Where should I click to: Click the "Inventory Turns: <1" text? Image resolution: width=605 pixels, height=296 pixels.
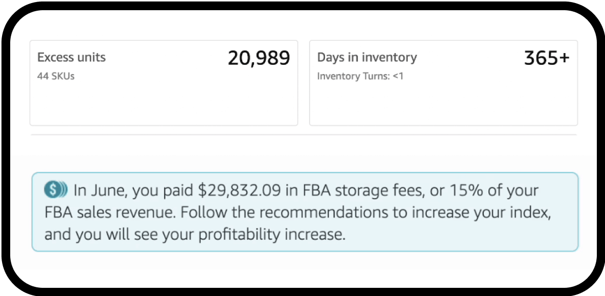[360, 77]
